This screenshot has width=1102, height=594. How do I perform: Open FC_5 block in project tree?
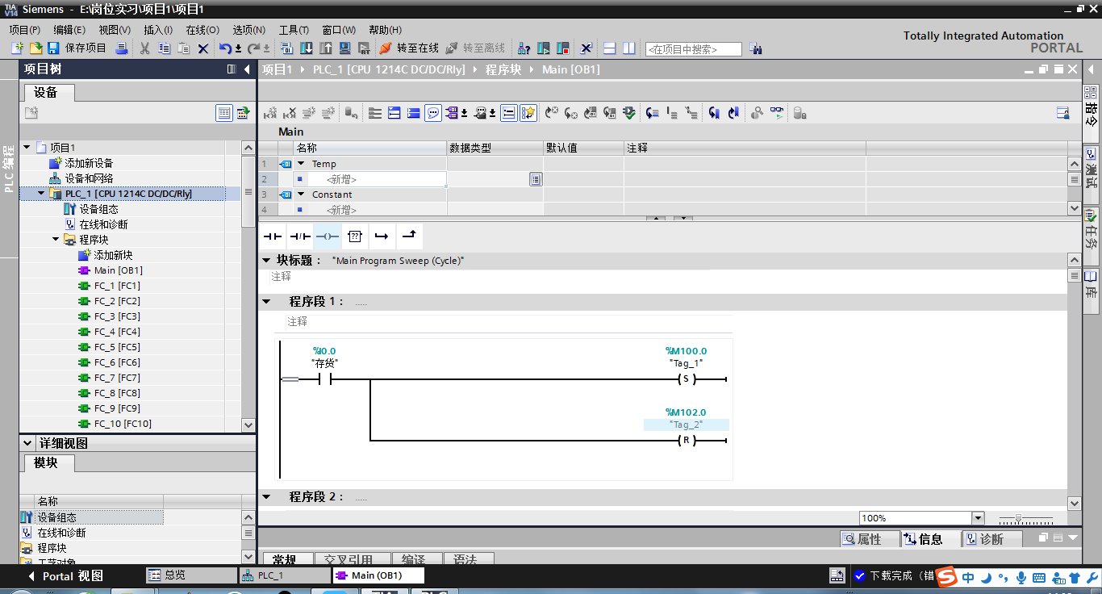tap(116, 347)
